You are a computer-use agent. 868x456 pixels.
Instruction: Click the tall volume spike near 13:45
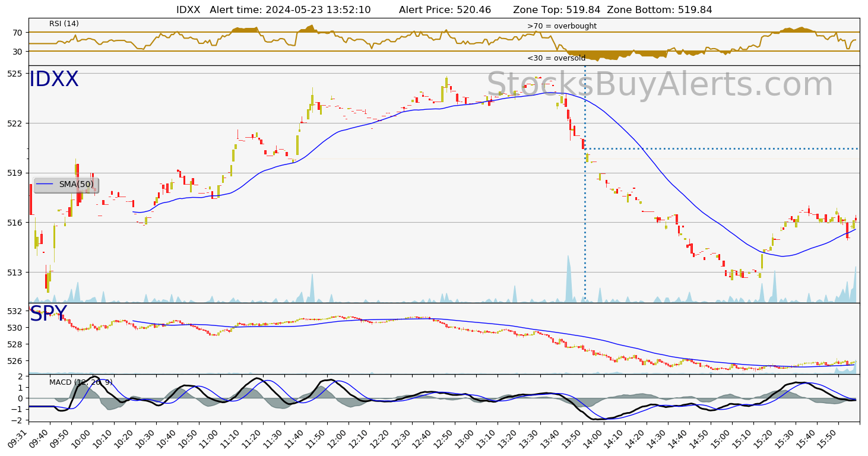(x=568, y=279)
